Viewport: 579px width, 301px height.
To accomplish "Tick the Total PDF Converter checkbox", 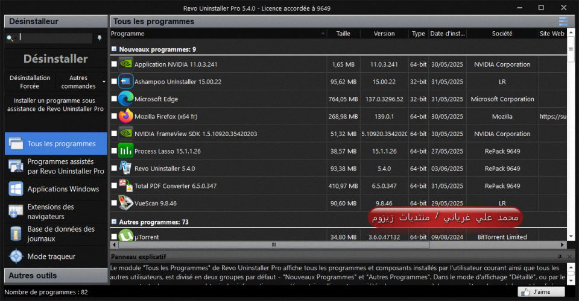I will (x=114, y=185).
